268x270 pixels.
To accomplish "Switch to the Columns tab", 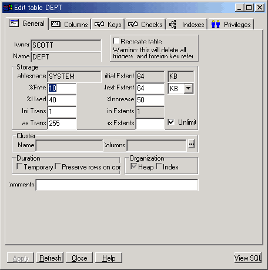I will click(70, 24).
